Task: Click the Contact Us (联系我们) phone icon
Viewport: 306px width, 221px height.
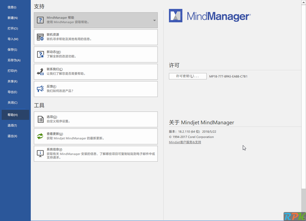Action: click(x=40, y=72)
